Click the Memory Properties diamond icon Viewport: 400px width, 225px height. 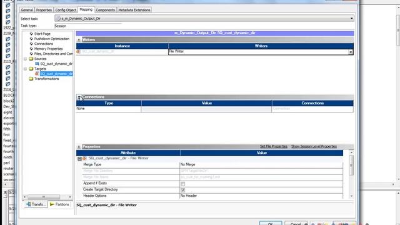coord(31,49)
